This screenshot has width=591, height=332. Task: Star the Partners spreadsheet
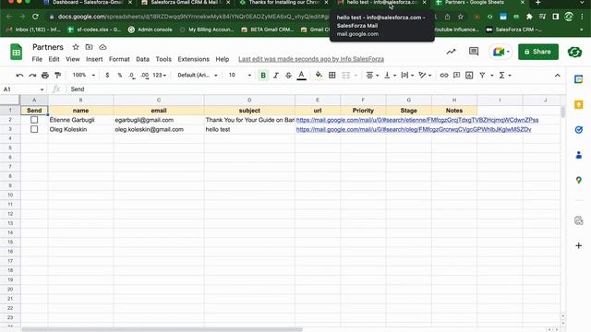pyautogui.click(x=76, y=47)
